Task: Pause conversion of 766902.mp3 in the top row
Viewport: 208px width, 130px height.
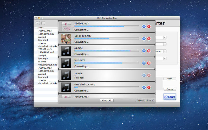Action: 144,27
